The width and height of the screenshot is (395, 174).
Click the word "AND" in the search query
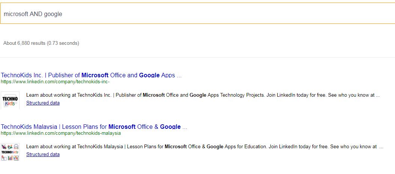point(36,14)
